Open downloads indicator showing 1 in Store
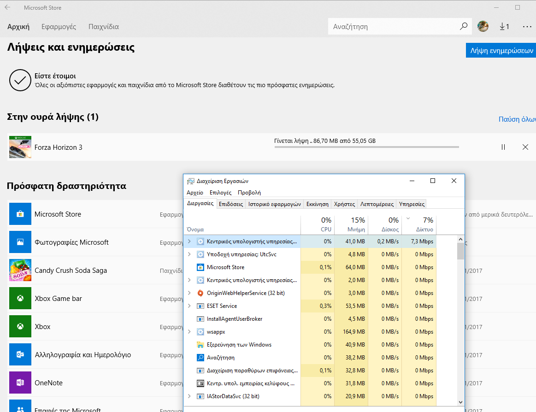 [x=504, y=26]
